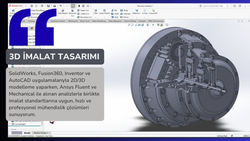
Task: Click the Home icon in the quick access bar
Action: click(x=32, y=6)
